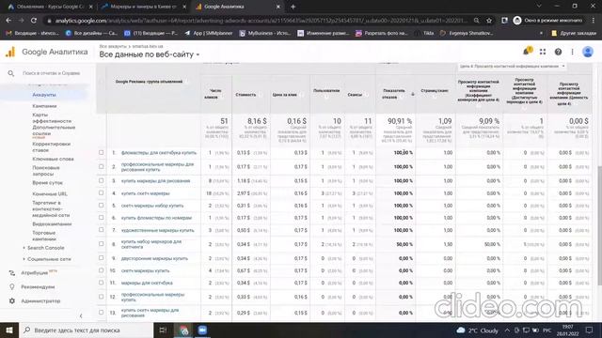
Task: Select all rows with header checkbox
Action: [102, 82]
